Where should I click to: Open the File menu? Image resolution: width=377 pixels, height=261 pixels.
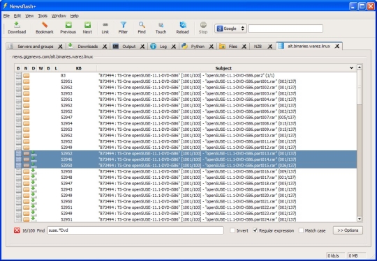coord(6,16)
